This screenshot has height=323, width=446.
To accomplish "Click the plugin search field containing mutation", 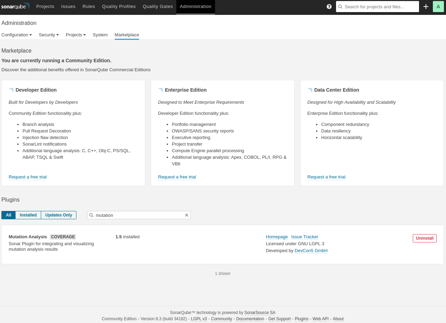I will [139, 215].
